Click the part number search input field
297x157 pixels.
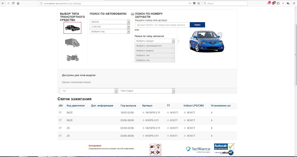pos(162,25)
